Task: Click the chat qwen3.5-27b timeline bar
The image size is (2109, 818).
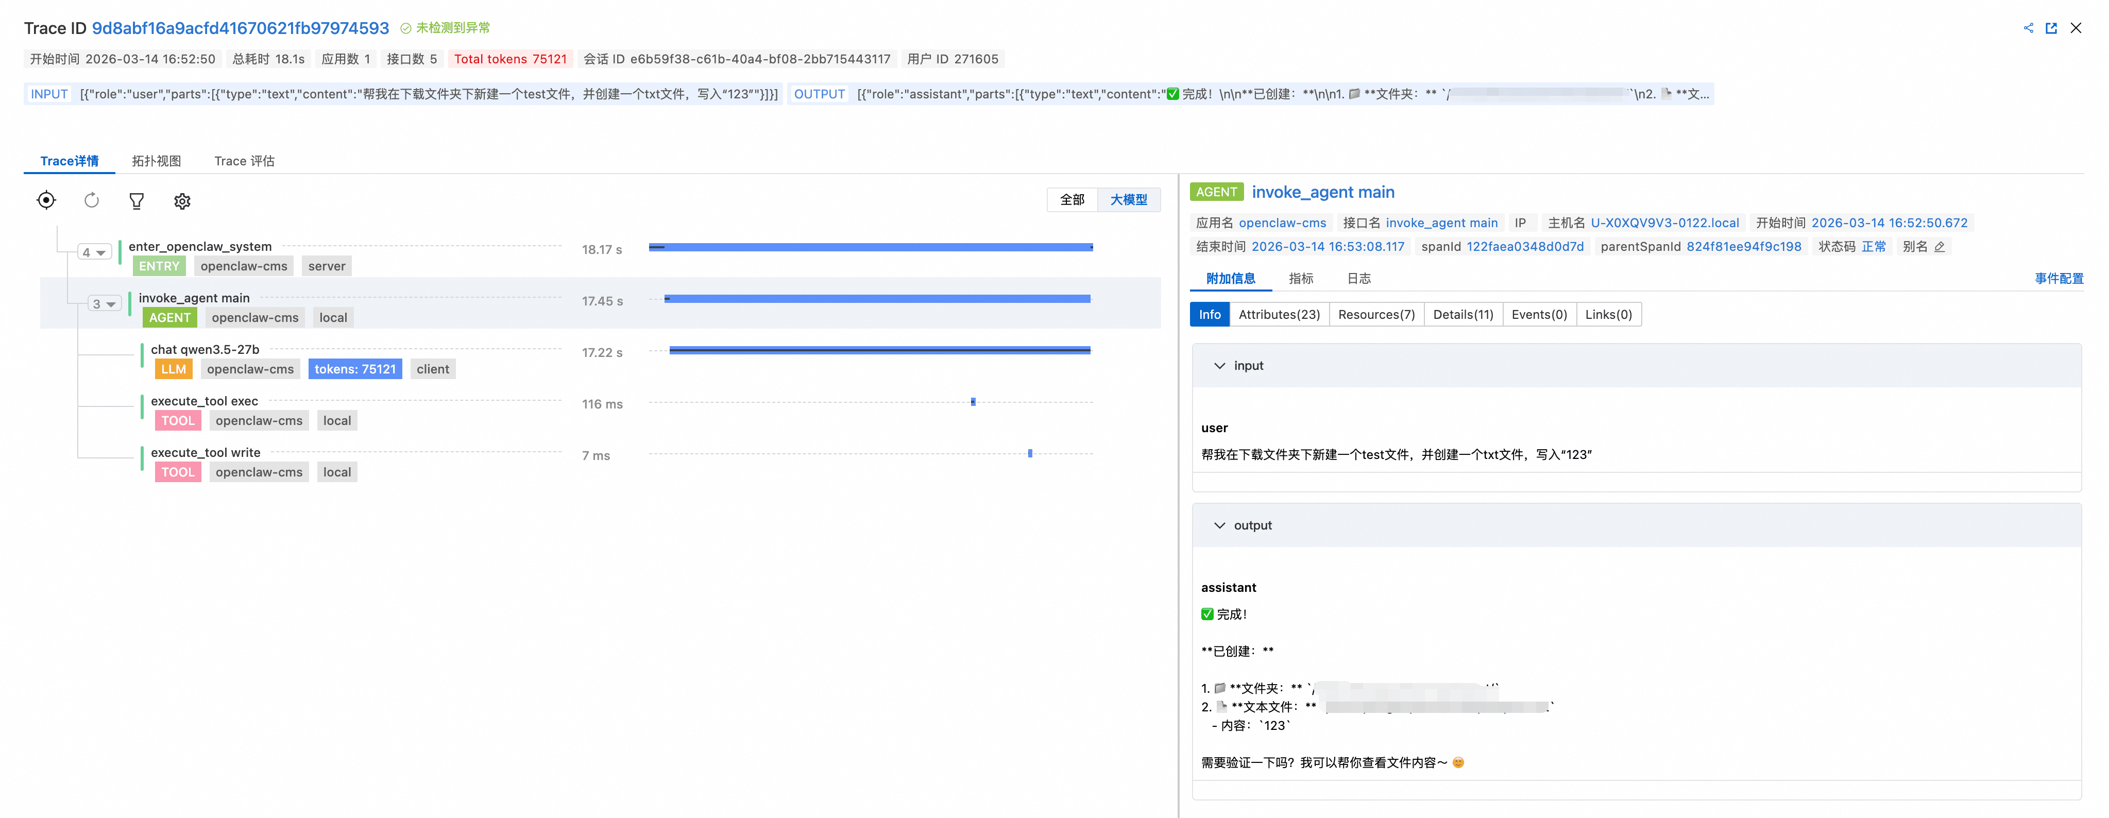Action: [879, 350]
